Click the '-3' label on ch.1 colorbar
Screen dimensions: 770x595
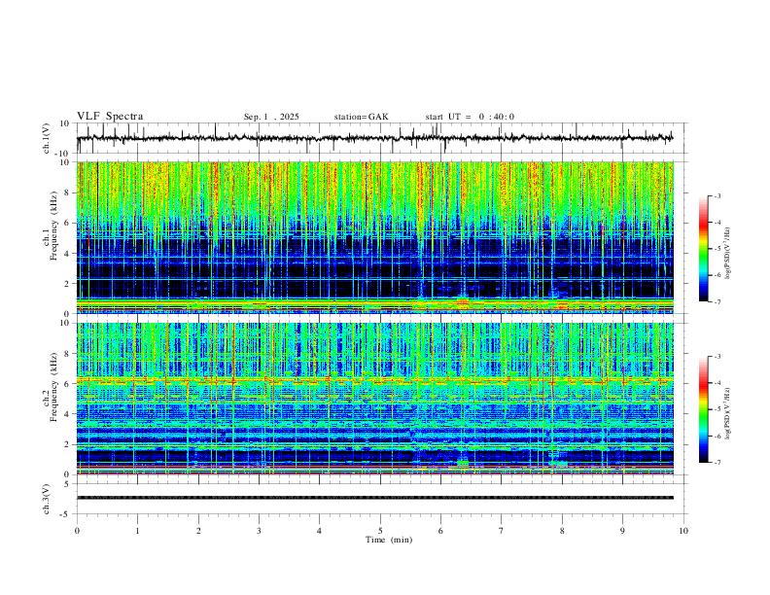[x=717, y=195]
